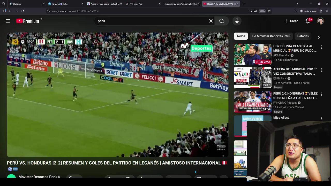Open a new browser tab

click(244, 4)
